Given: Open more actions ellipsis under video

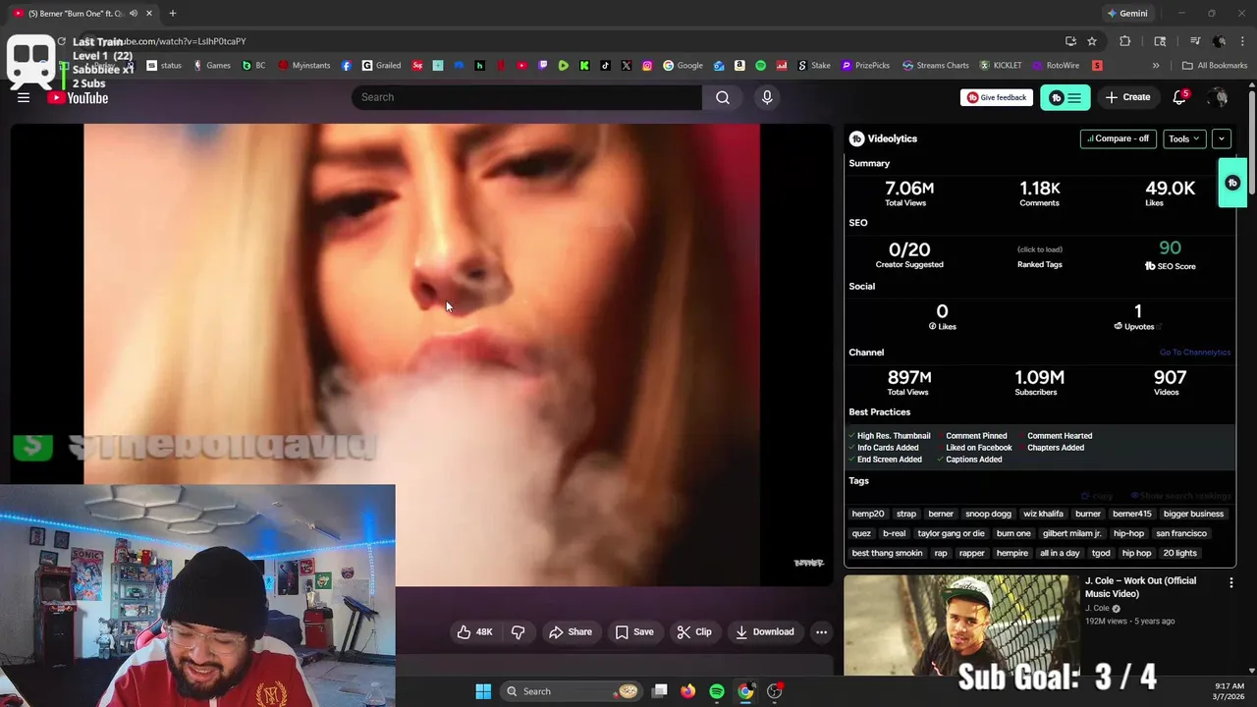Looking at the screenshot, I should (821, 631).
